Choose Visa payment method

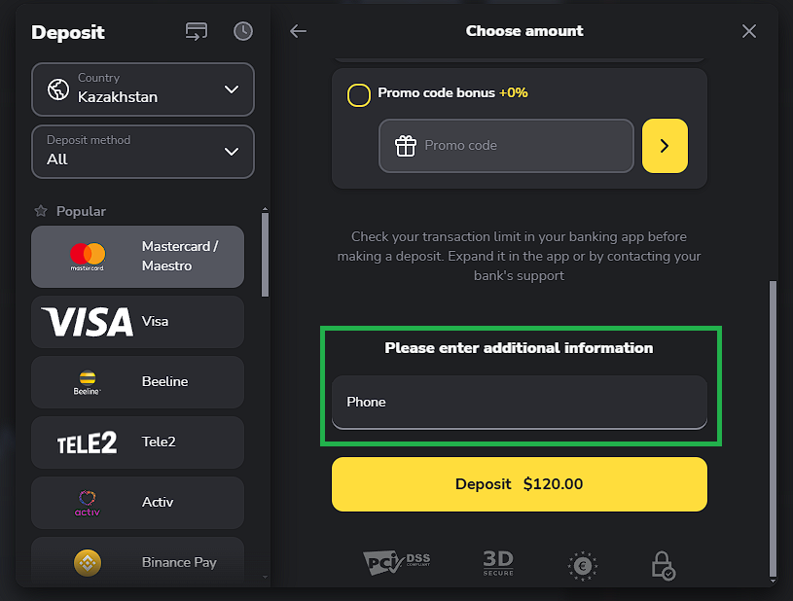click(137, 322)
